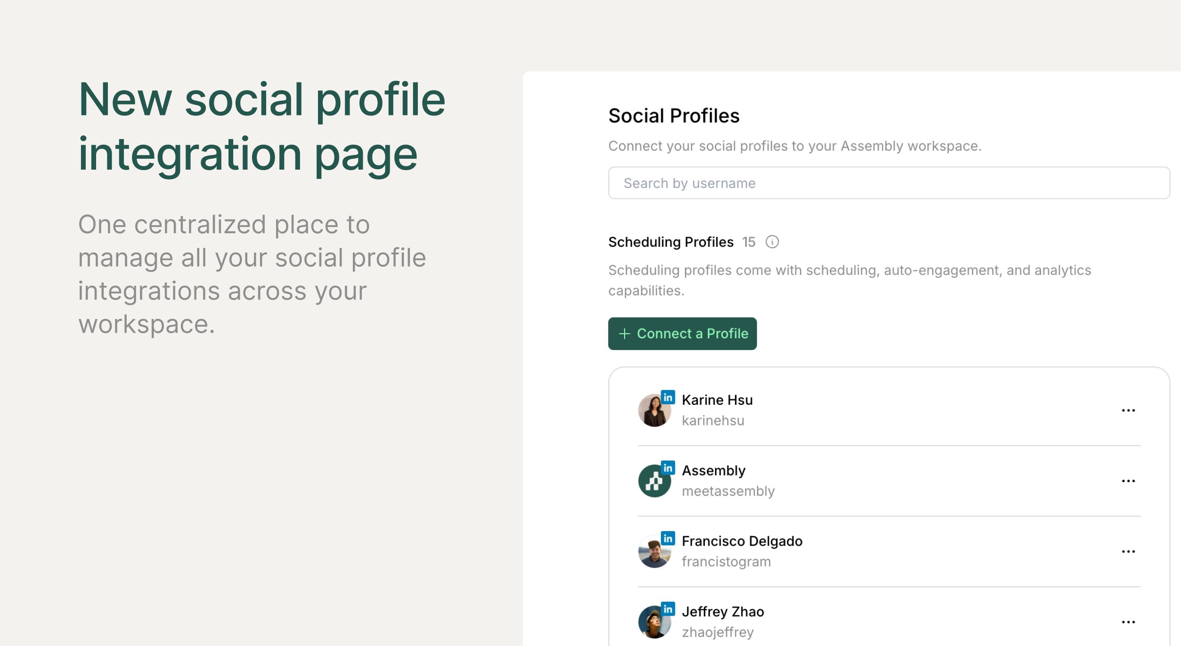
Task: Open Karine Hsu's three-dot options menu
Action: click(1128, 410)
